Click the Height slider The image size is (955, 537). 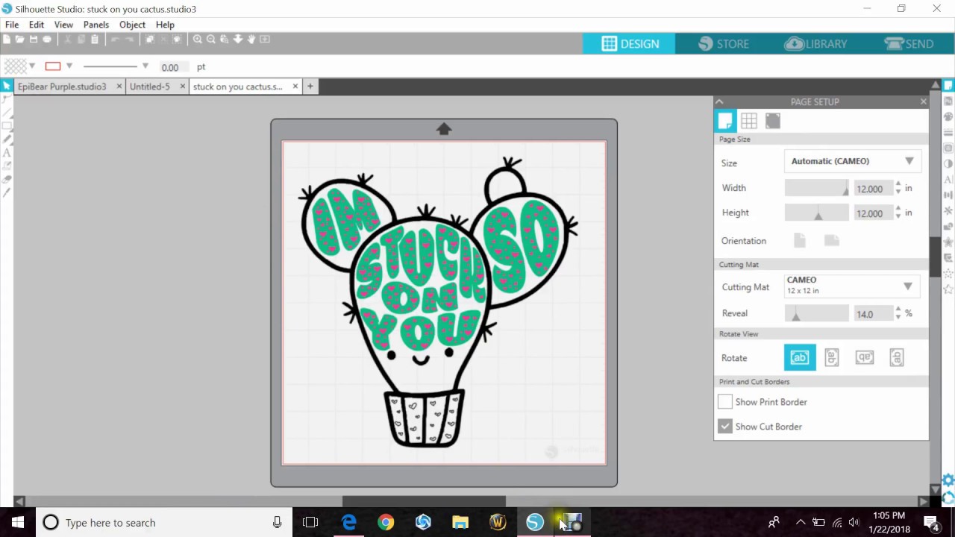pos(817,213)
